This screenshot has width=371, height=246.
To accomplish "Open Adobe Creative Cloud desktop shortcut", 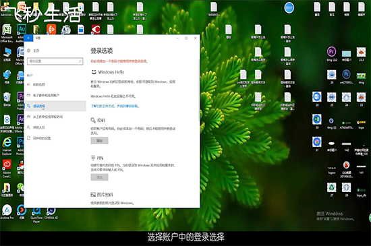I will coord(7,168).
